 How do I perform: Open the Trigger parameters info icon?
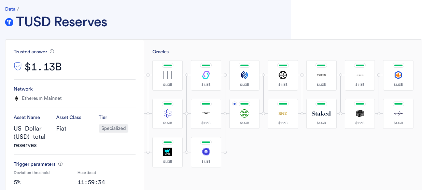[x=60, y=164]
